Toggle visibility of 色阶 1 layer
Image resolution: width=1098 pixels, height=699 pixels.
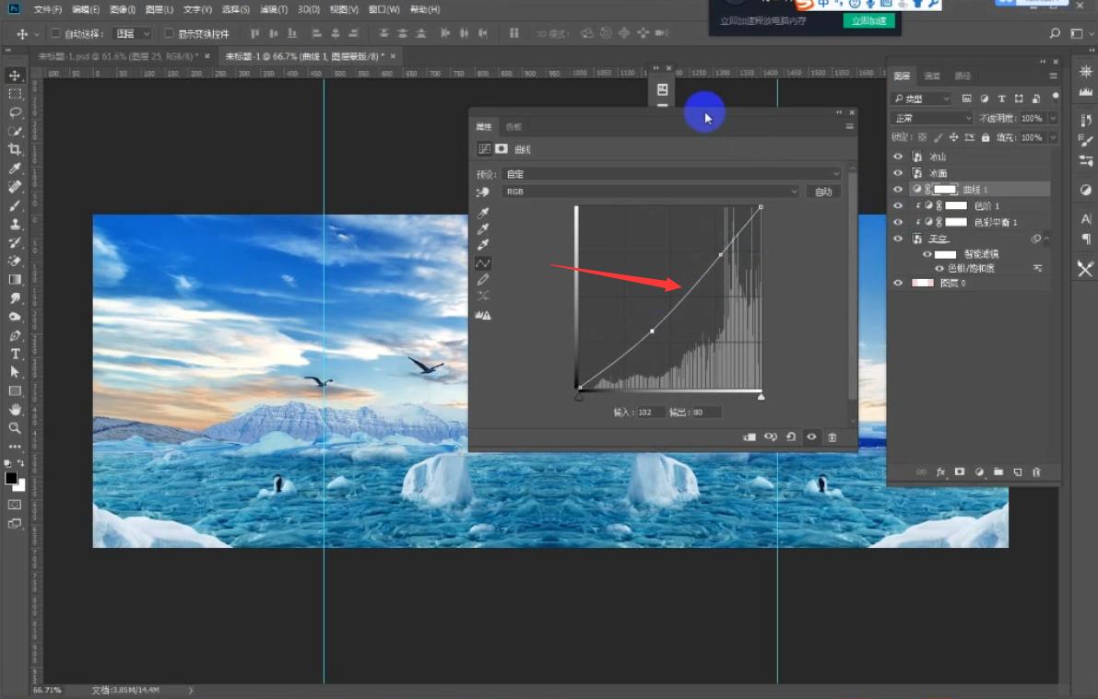click(x=897, y=205)
